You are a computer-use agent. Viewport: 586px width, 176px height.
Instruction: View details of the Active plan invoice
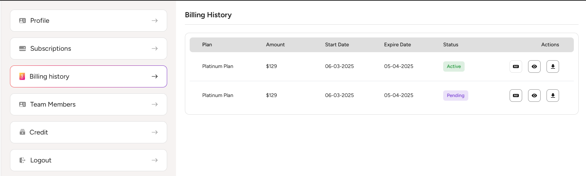(x=534, y=67)
